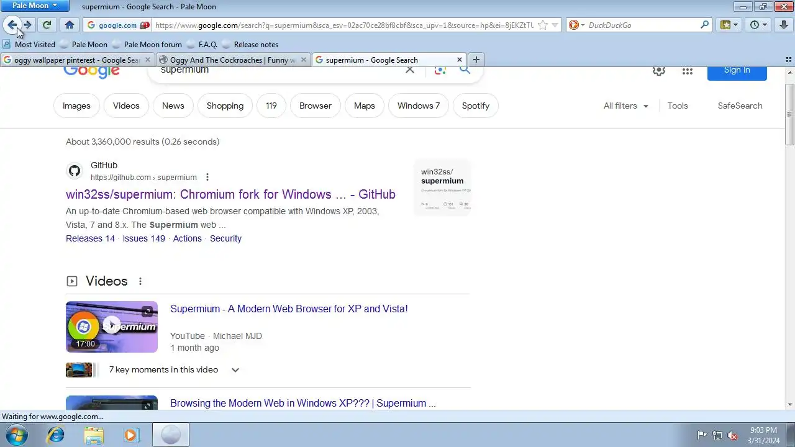Open the Pale Moon application menu

pyautogui.click(x=35, y=6)
